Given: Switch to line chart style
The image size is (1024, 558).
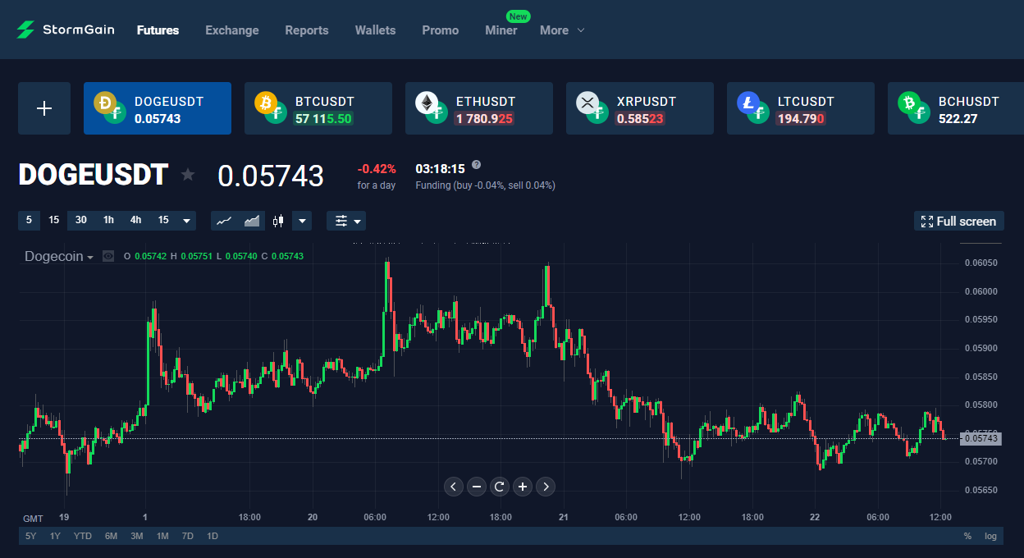Looking at the screenshot, I should pos(225,221).
